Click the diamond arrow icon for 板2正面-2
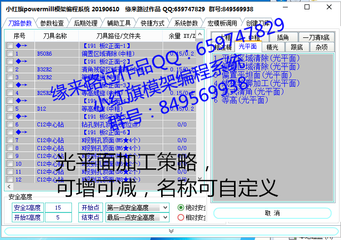The width and height of the screenshot is (341, 240). pos(21,61)
